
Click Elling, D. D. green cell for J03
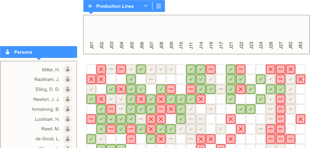(x=111, y=89)
